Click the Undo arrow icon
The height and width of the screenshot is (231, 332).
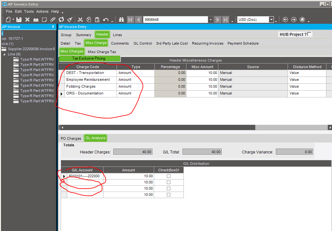pos(105,20)
